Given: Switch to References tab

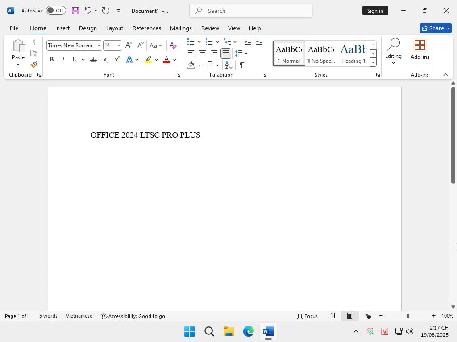Looking at the screenshot, I should [x=146, y=28].
